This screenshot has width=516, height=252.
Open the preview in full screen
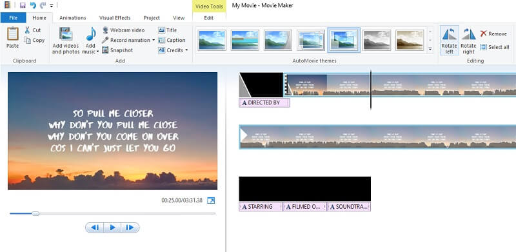pyautogui.click(x=211, y=200)
